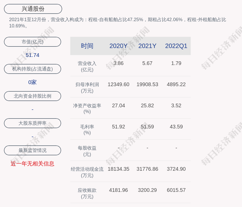Viewport: 242px width, 207px height.
Task: Click the 归母净利润(万元) row label
Action: pyautogui.click(x=87, y=88)
